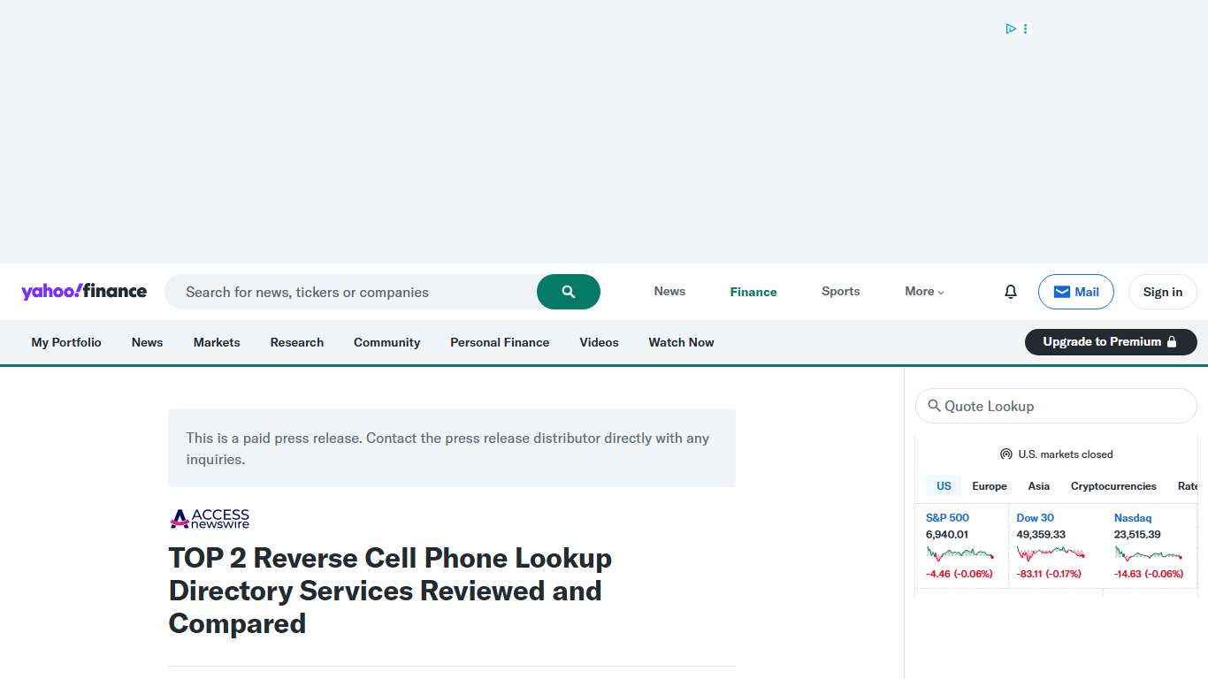Switch market view to Cryptocurrencies

pos(1112,485)
